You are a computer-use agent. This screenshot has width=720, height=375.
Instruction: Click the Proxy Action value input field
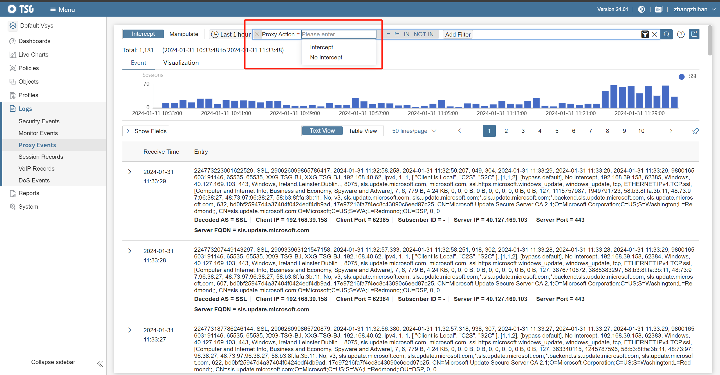338,34
